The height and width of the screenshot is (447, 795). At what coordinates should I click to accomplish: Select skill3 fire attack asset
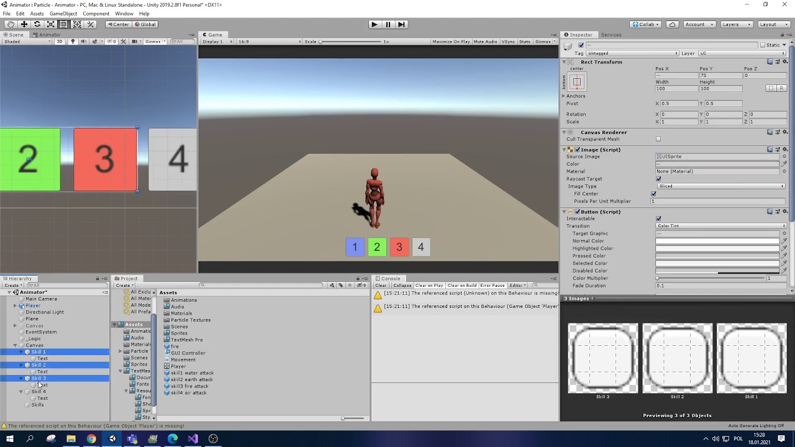click(x=189, y=386)
